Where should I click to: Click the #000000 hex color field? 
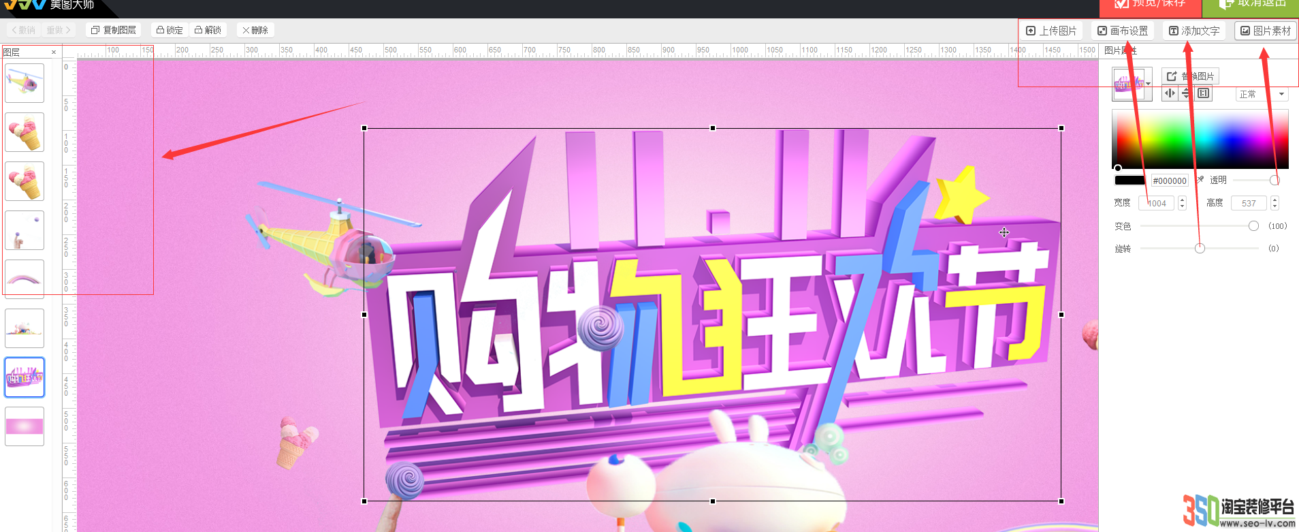pyautogui.click(x=1170, y=181)
